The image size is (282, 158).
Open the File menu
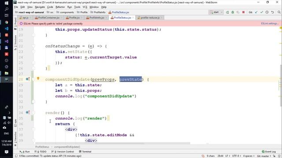tap(16, 7)
